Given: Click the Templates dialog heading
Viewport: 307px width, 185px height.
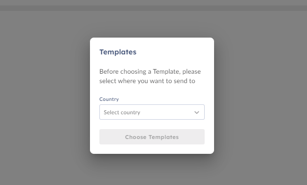Looking at the screenshot, I should click(118, 52).
